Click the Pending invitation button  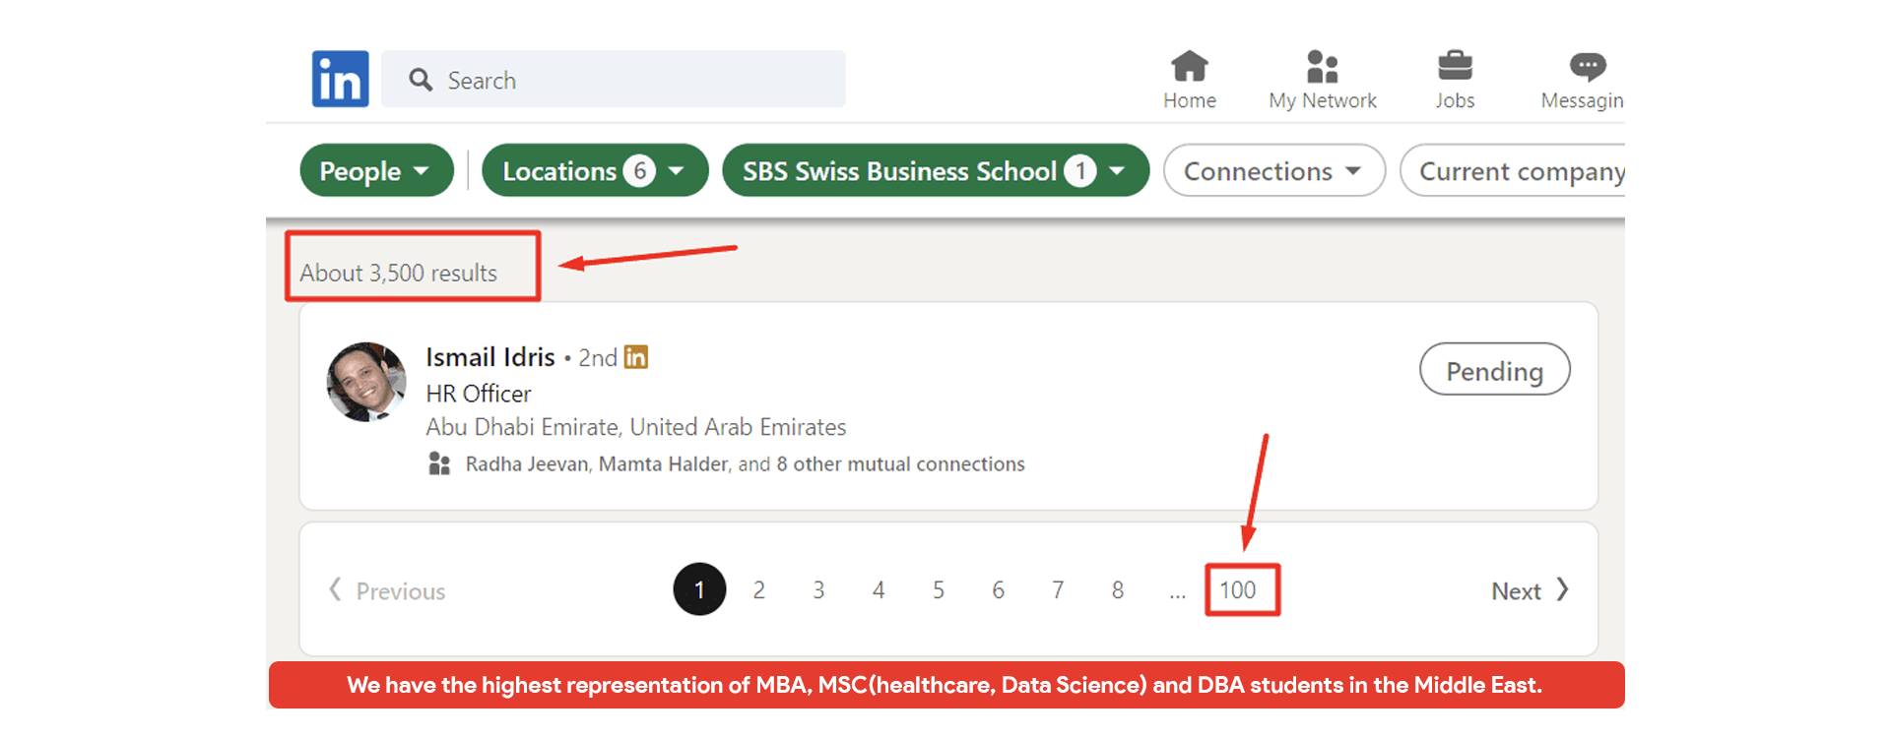point(1494,370)
